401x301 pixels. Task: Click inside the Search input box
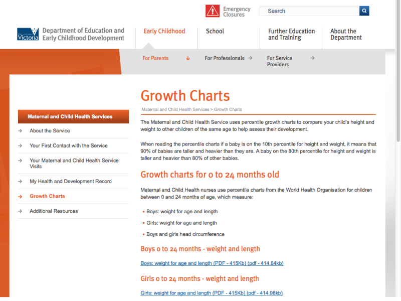(x=308, y=11)
